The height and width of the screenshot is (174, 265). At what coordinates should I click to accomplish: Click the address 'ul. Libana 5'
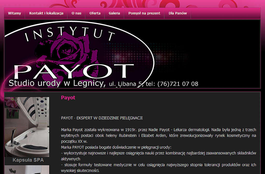126,84
